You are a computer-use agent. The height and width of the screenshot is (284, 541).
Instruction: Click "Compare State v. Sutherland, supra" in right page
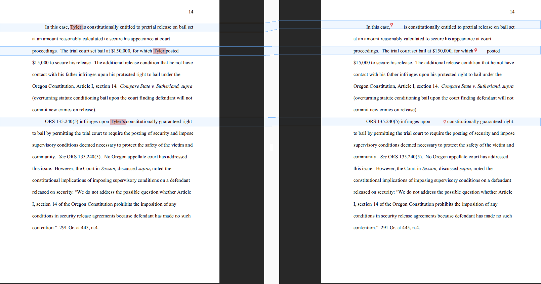(x=477, y=86)
